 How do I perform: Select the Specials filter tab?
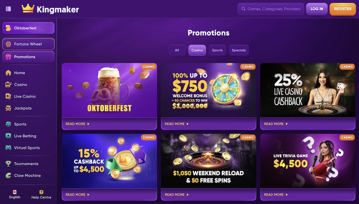point(239,50)
